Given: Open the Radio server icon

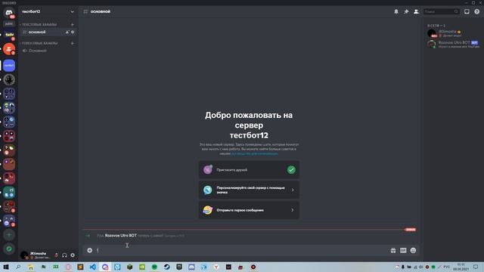Looking at the screenshot, I should pos(9,35).
